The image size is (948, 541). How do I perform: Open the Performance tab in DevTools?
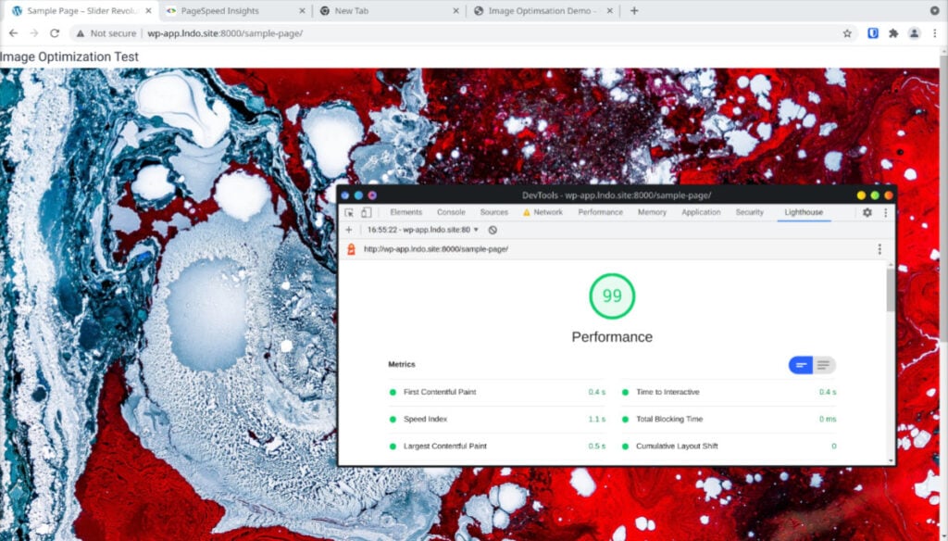pyautogui.click(x=600, y=212)
